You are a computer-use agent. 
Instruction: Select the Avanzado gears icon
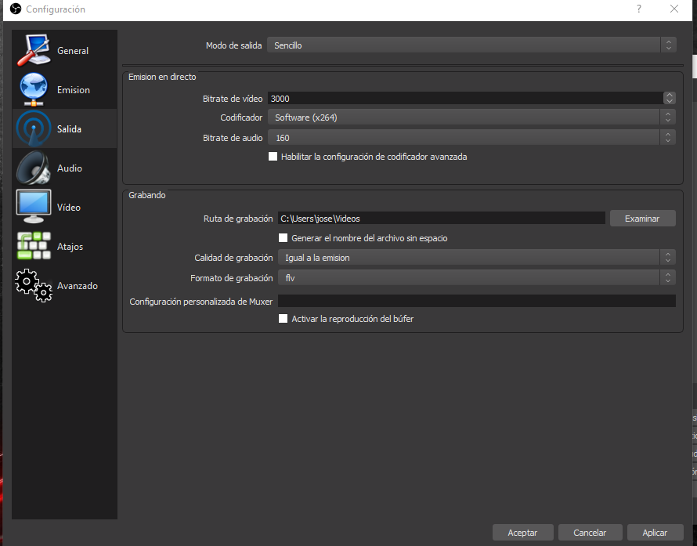pos(34,285)
